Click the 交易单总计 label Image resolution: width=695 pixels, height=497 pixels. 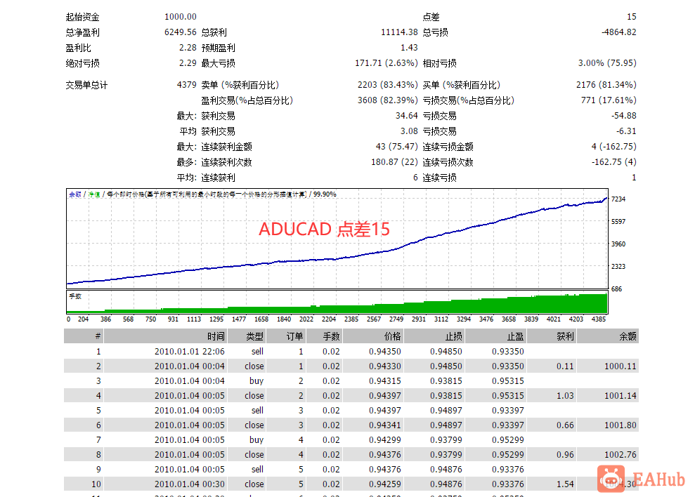[86, 85]
